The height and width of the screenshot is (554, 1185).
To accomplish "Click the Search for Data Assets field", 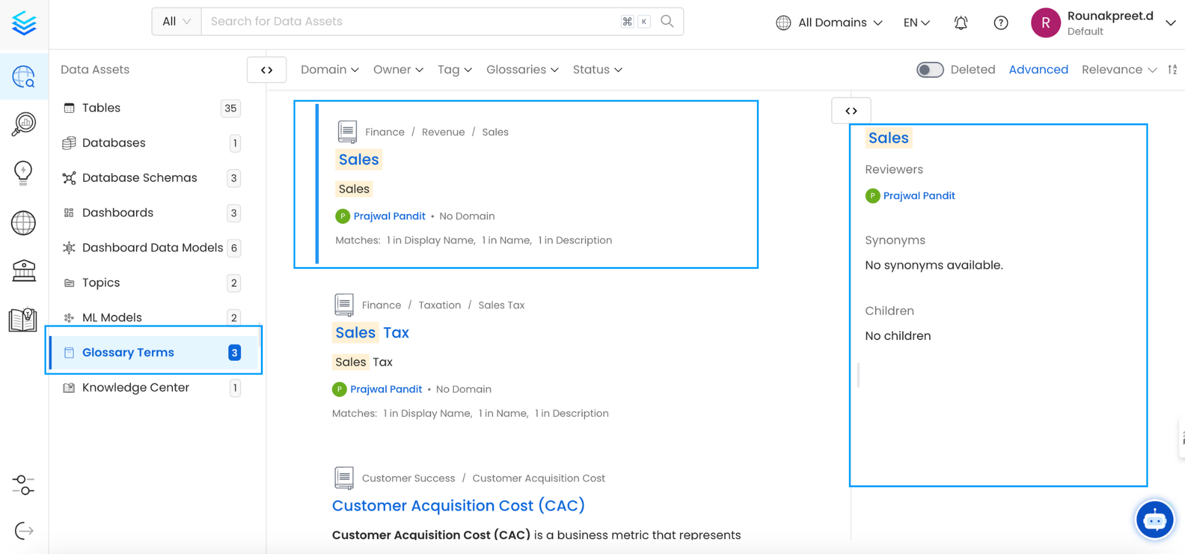I will (x=410, y=21).
